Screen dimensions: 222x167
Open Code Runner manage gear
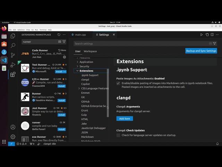tap(65, 57)
